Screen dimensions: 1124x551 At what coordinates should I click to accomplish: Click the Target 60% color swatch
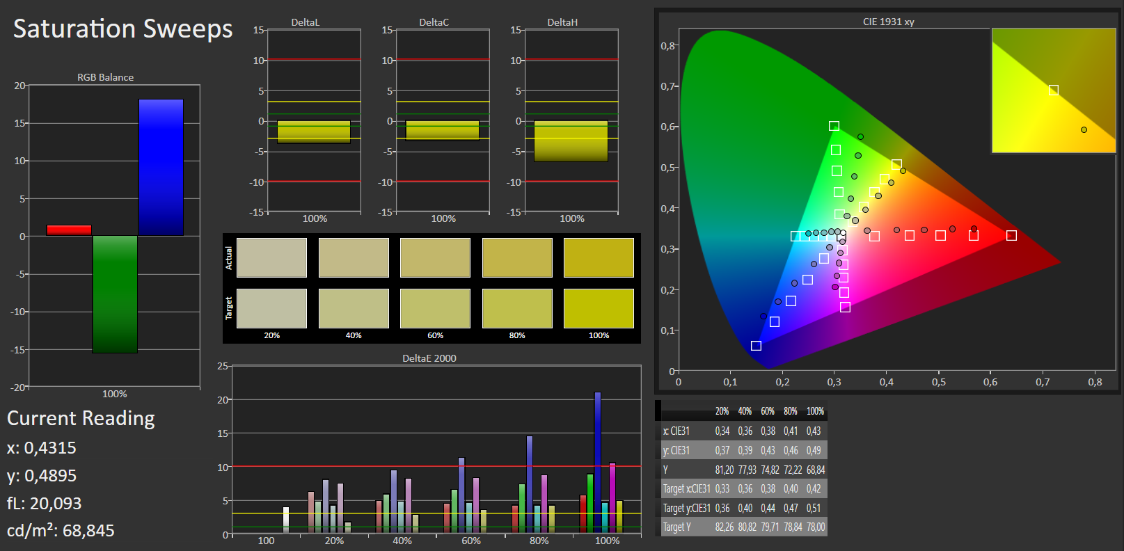tap(435, 308)
